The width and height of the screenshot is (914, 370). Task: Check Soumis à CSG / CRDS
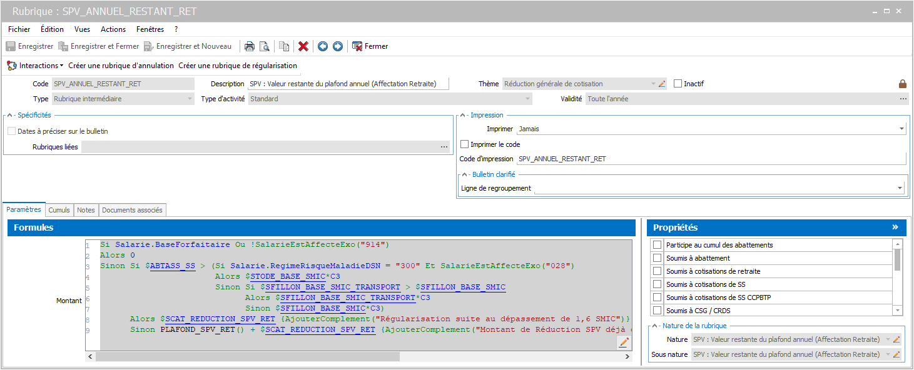(657, 311)
